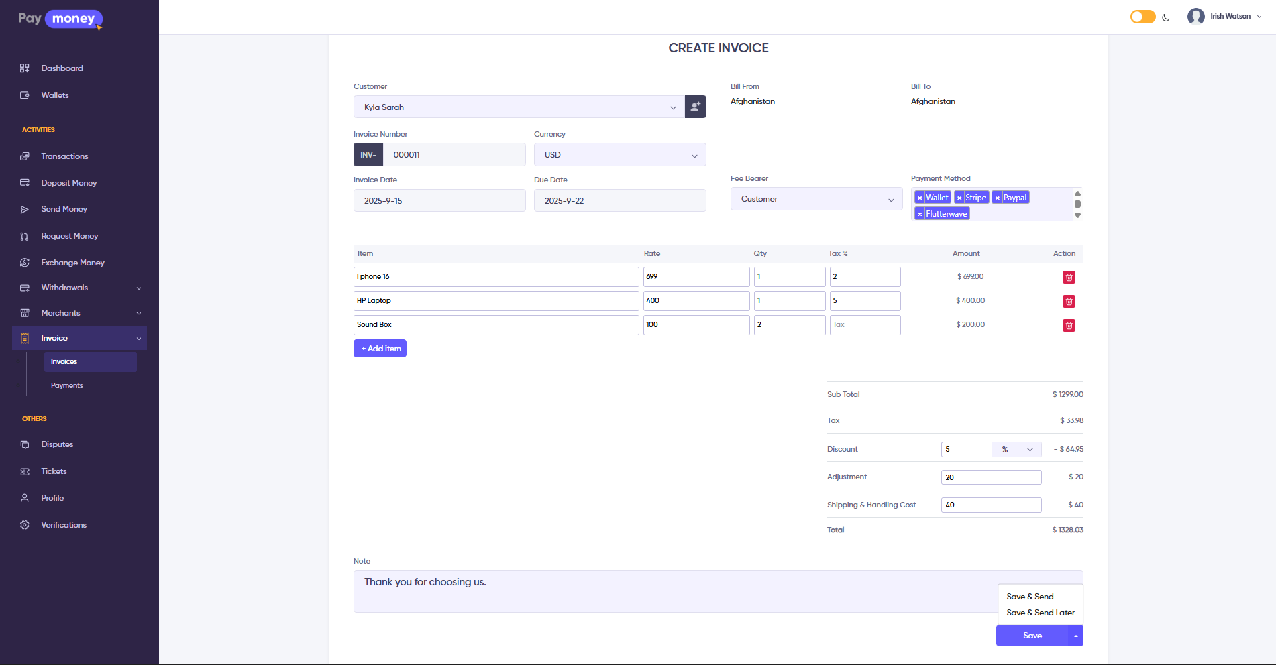Remove the Flutterwave payment method tag
The image size is (1276, 665).
click(920, 214)
